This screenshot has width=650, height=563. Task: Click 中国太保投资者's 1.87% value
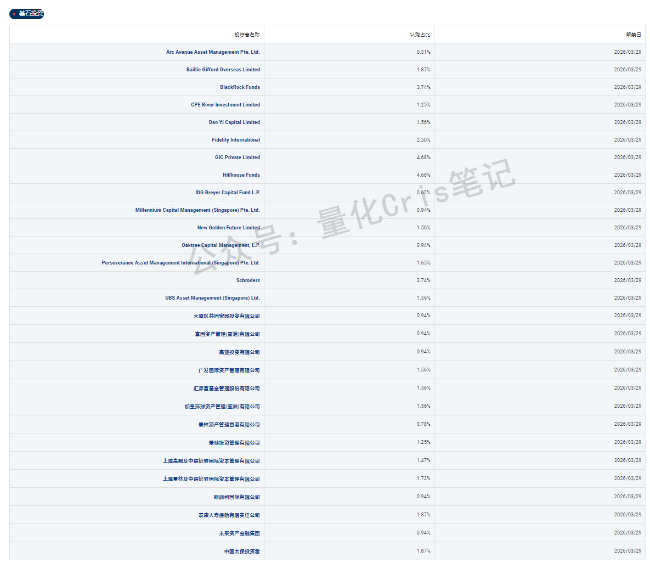[423, 551]
